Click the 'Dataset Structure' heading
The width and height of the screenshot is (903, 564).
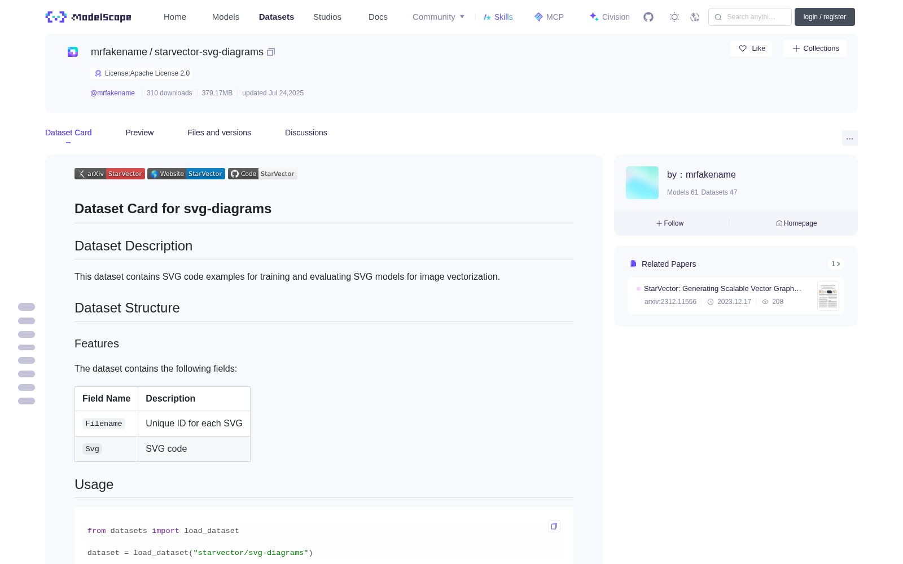(x=127, y=308)
